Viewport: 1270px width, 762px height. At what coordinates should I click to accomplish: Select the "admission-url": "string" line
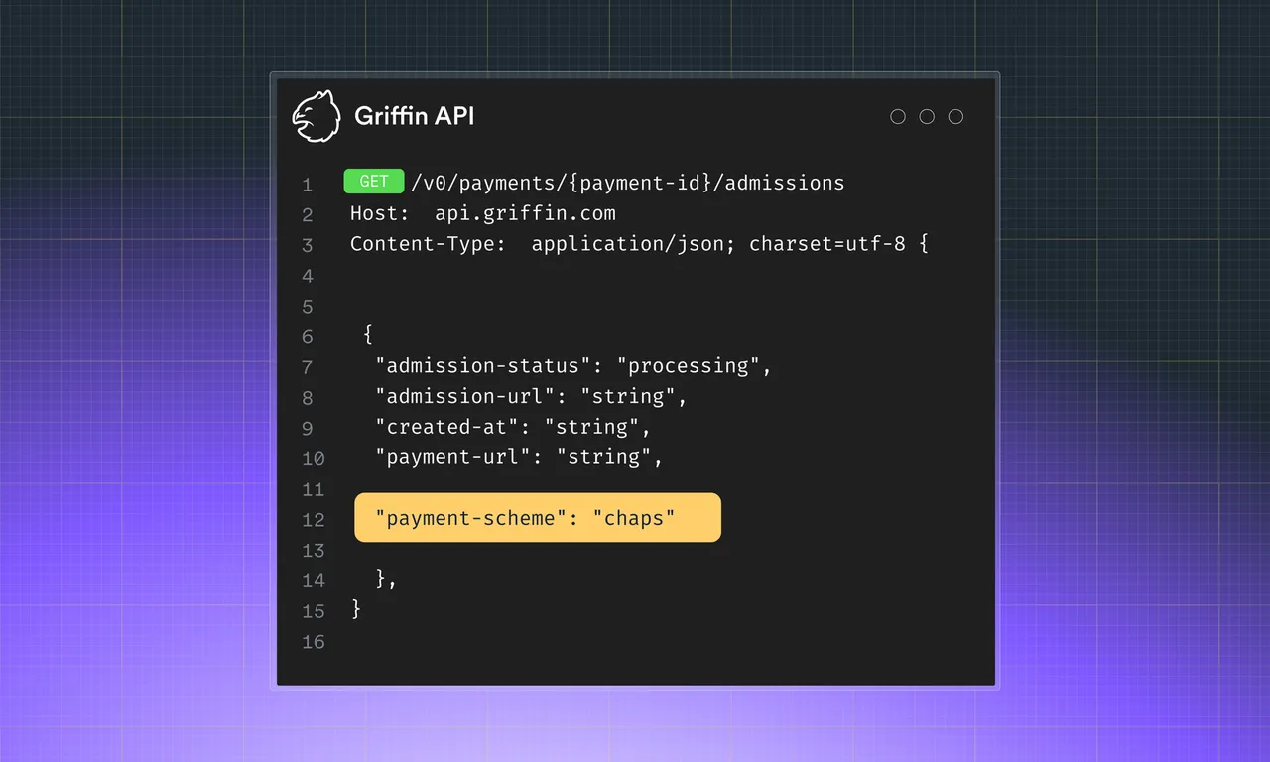click(531, 396)
